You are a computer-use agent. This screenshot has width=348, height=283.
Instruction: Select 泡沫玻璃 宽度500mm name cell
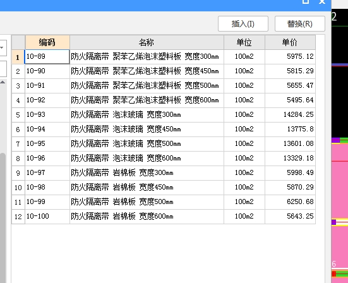pyautogui.click(x=147, y=144)
